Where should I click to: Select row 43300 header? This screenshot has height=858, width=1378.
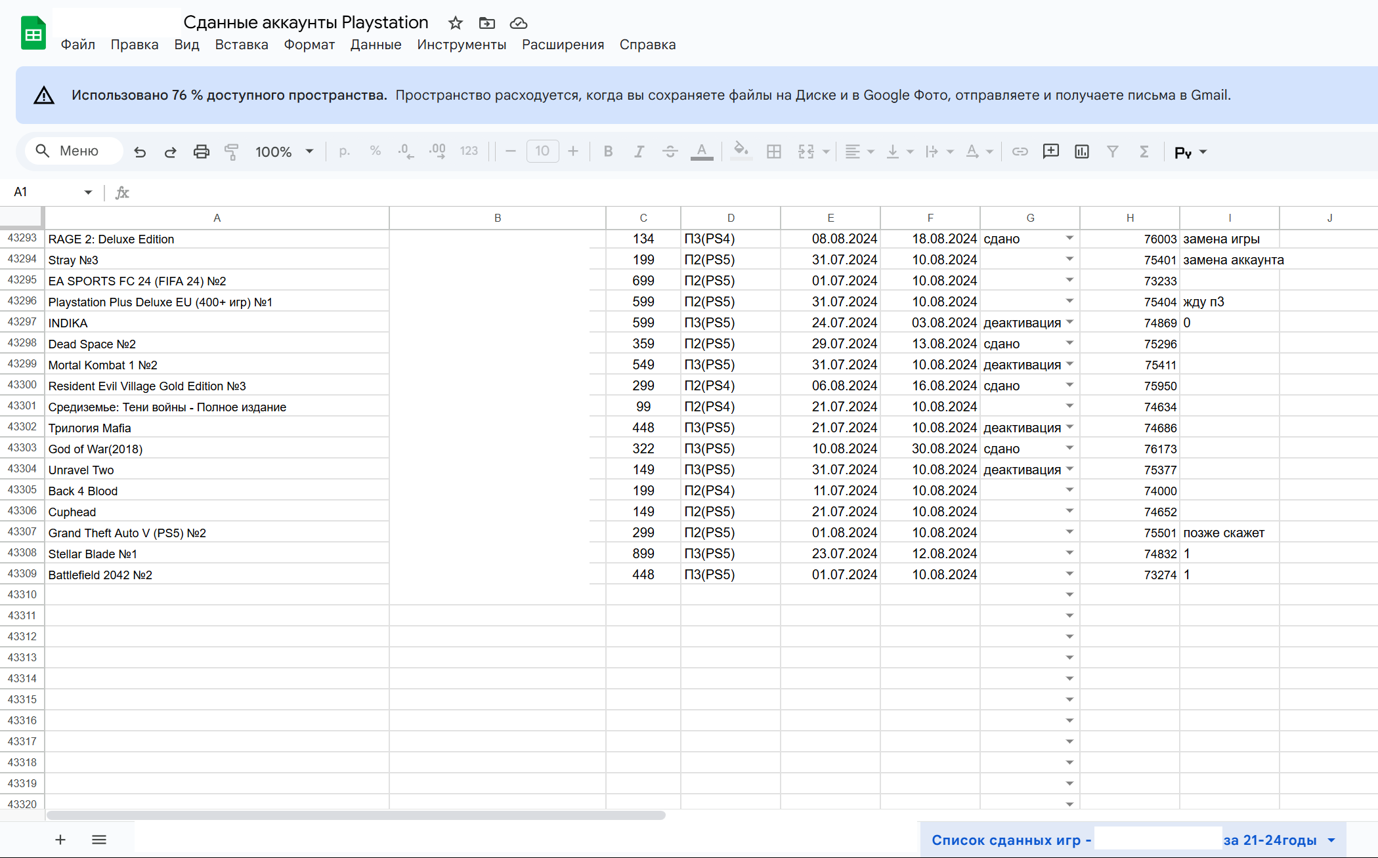pos(22,385)
